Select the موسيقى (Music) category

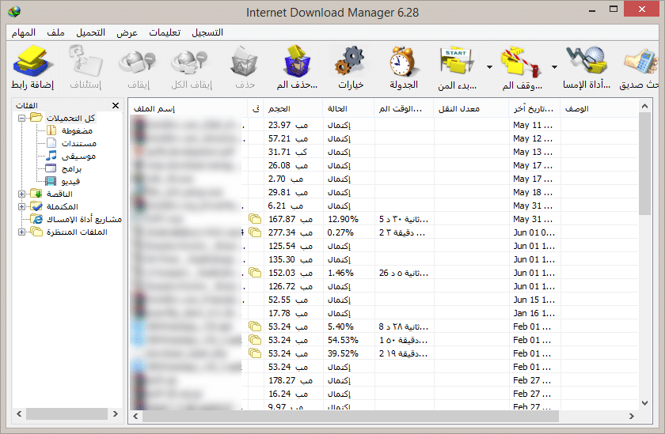point(78,157)
